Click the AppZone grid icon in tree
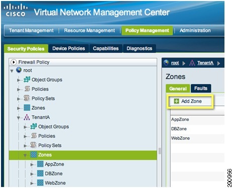Image resolution: width=232 pixels, height=188 pixels. coord(40,164)
